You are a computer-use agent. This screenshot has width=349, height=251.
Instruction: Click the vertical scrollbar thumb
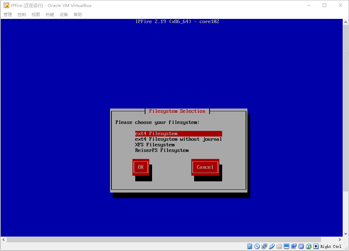tap(345, 108)
